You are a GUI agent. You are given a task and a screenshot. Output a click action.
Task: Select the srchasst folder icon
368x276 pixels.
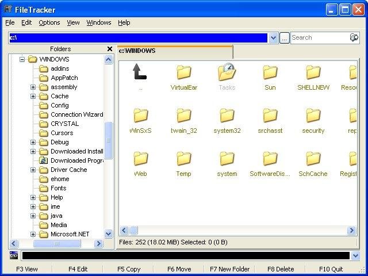pos(270,116)
